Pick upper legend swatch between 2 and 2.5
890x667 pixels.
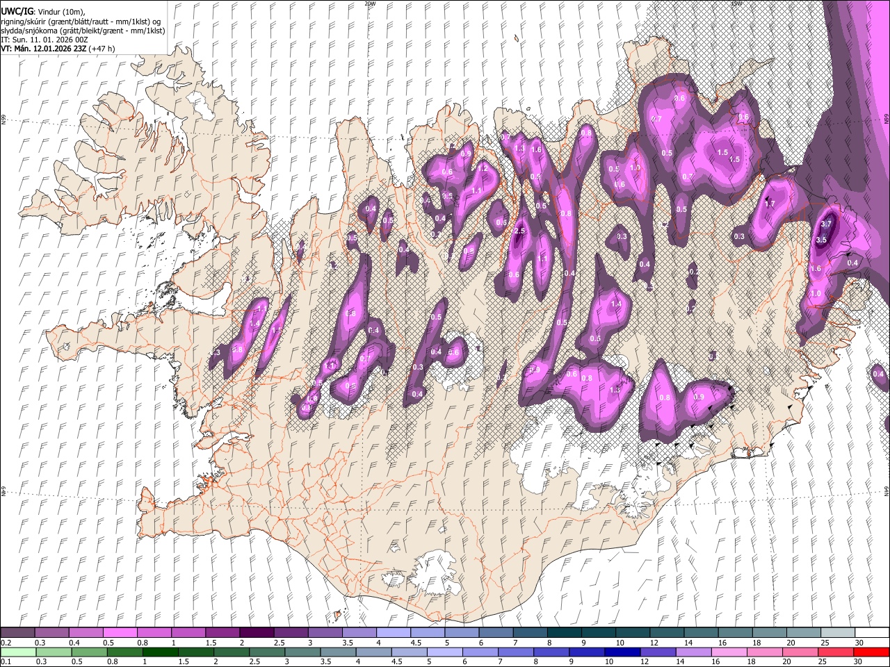click(x=256, y=633)
